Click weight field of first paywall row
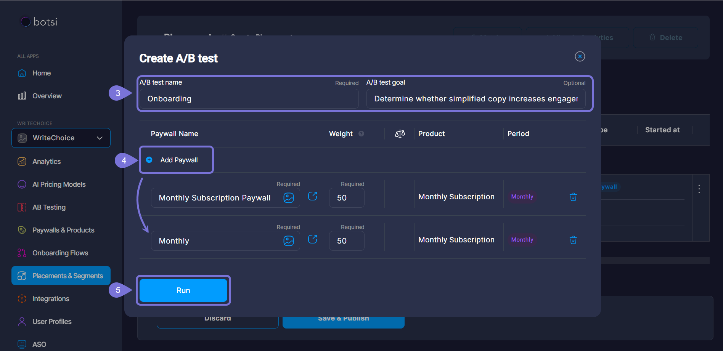The image size is (723, 351). click(x=346, y=198)
